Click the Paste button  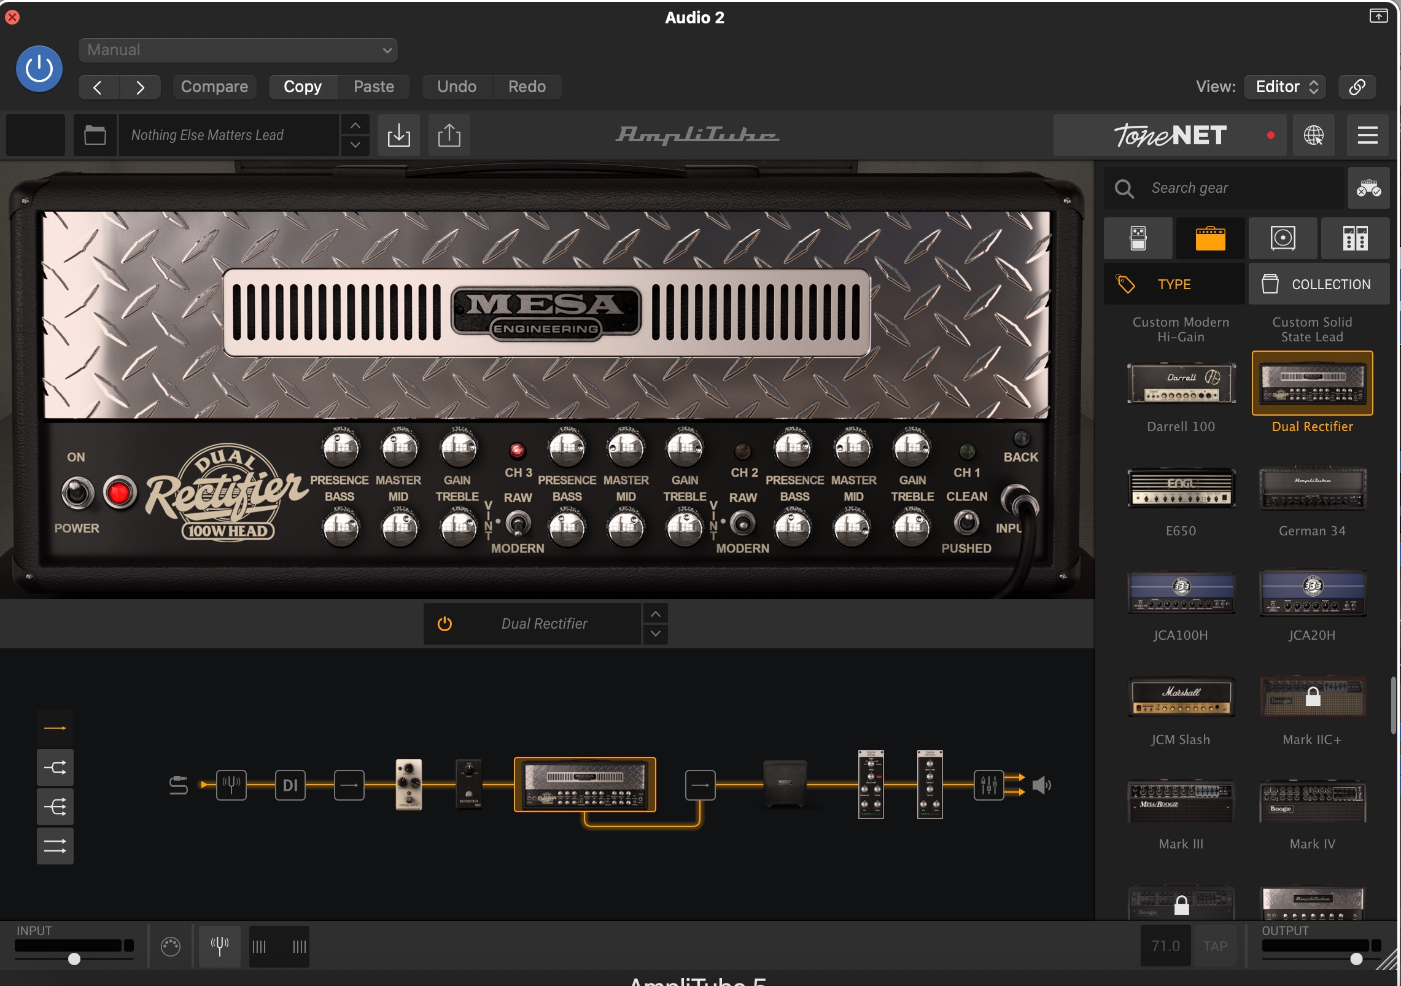(x=373, y=87)
